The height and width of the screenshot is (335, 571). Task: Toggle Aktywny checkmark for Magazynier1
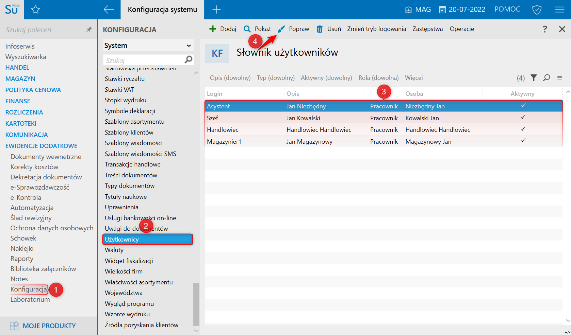tap(523, 141)
